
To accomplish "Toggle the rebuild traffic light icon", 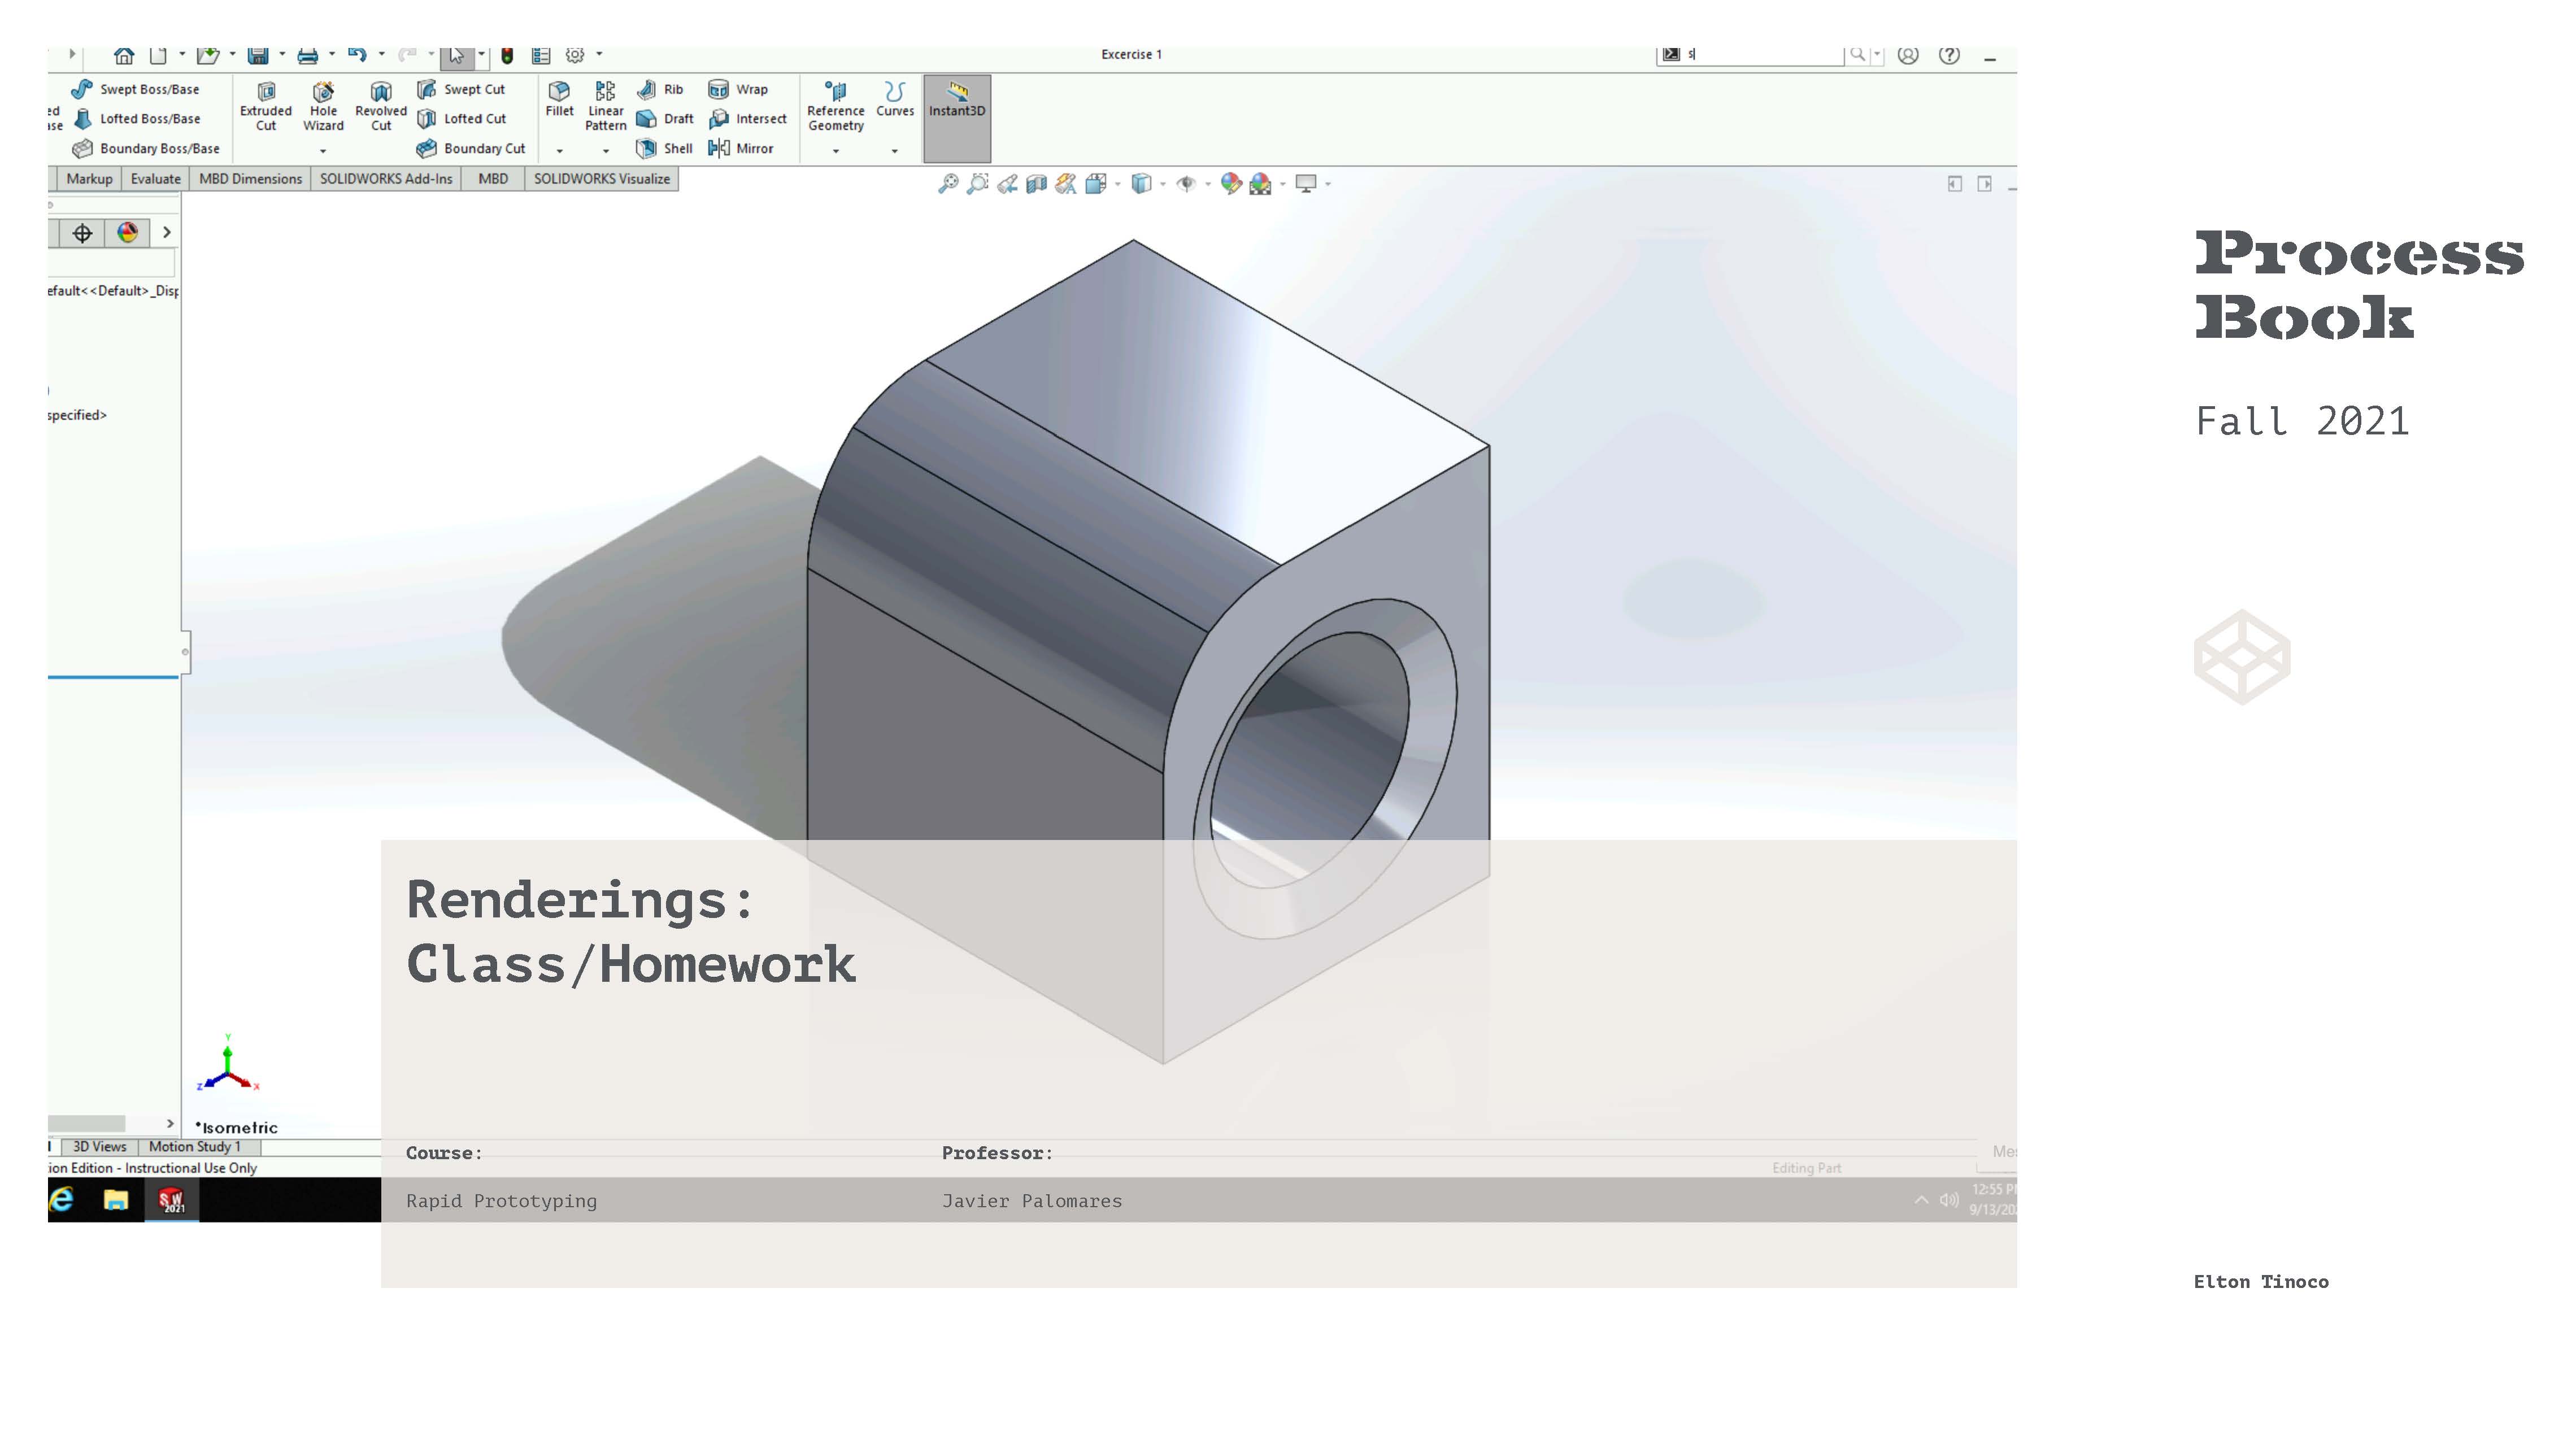I will pos(507,55).
